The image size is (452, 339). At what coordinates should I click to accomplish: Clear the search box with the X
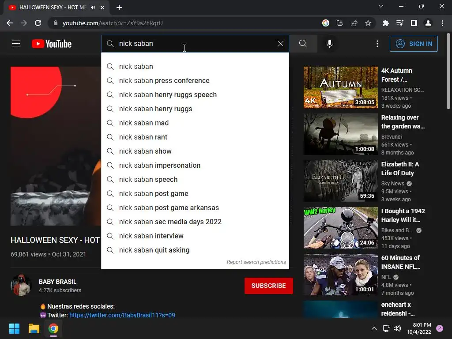click(280, 44)
